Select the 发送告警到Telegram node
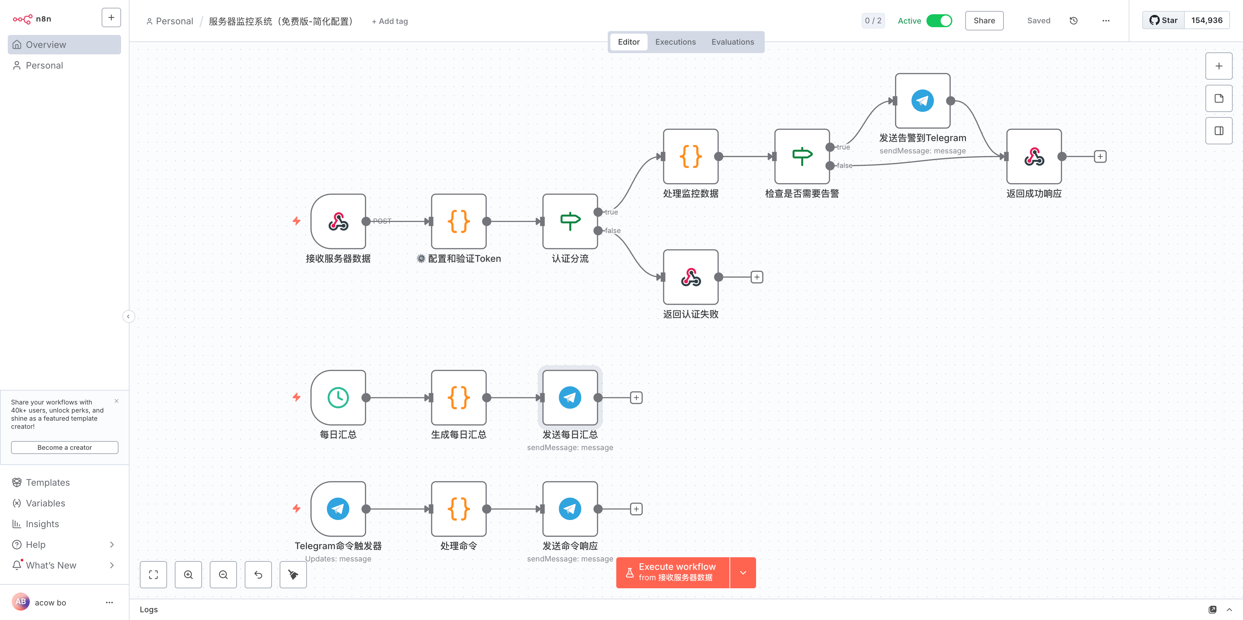Viewport: 1243px width, 620px height. pyautogui.click(x=922, y=101)
